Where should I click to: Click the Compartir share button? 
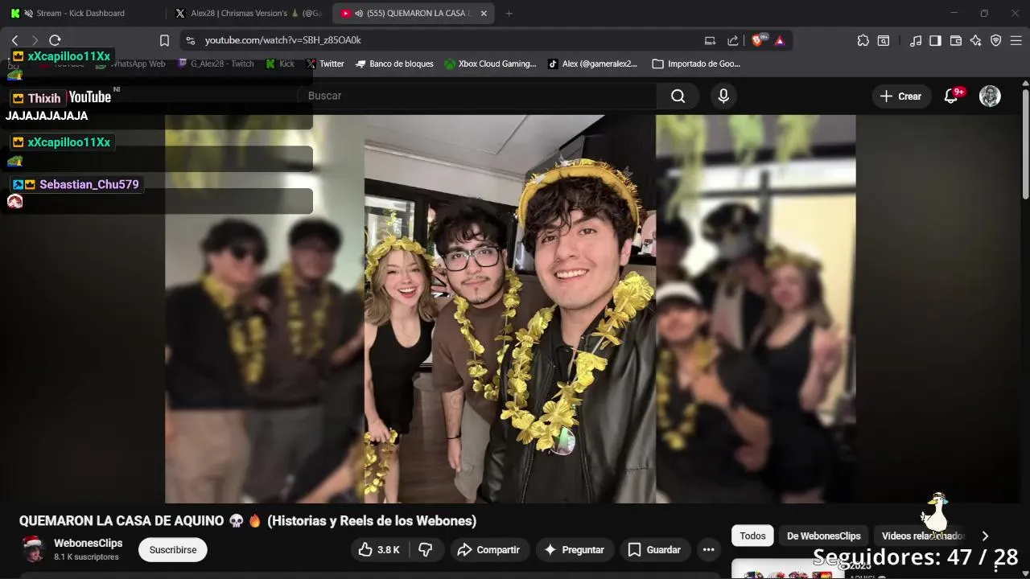coord(488,549)
